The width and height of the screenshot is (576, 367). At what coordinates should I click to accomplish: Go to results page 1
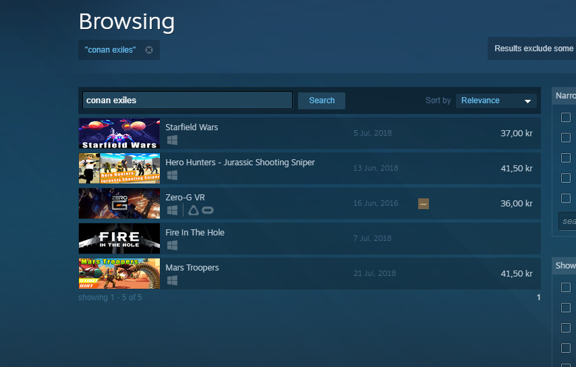click(x=538, y=298)
